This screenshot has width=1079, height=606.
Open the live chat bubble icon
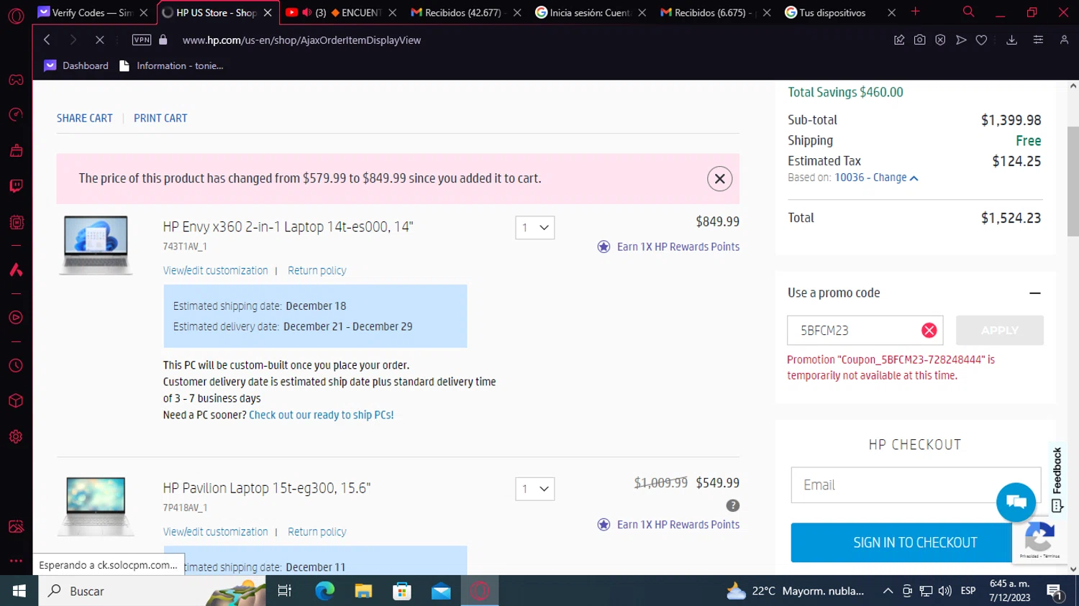click(1016, 502)
